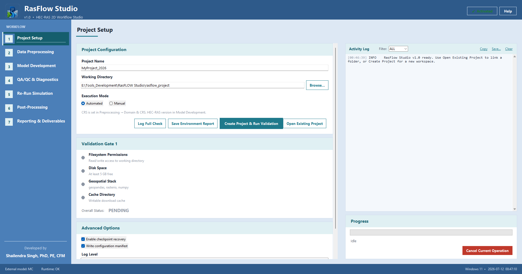Screen dimensions: 522x274
Task: Click the Project Name input field
Action: (205, 68)
